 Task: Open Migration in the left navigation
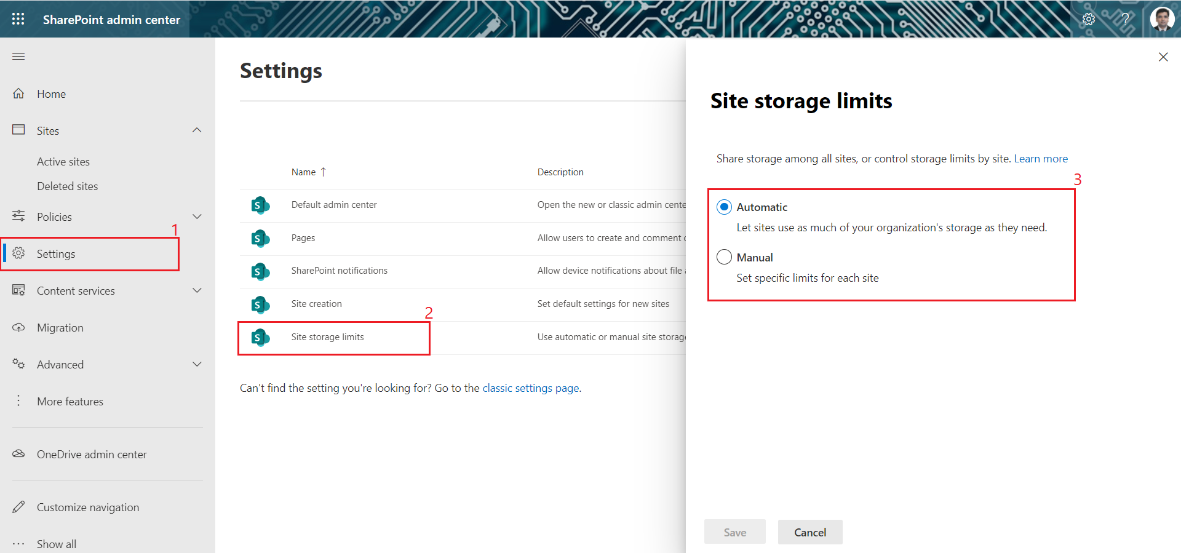(60, 328)
